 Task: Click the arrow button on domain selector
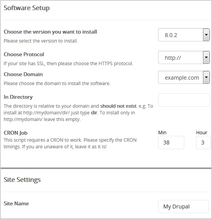point(206,77)
